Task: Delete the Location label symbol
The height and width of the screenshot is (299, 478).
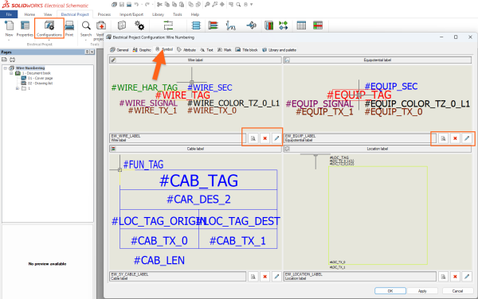Action: click(x=455, y=277)
